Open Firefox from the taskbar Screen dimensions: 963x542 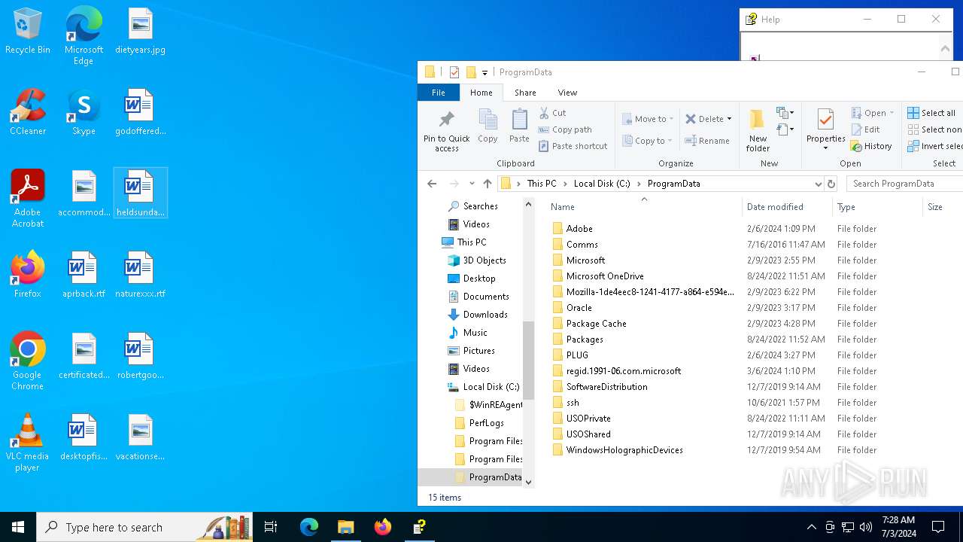[383, 527]
